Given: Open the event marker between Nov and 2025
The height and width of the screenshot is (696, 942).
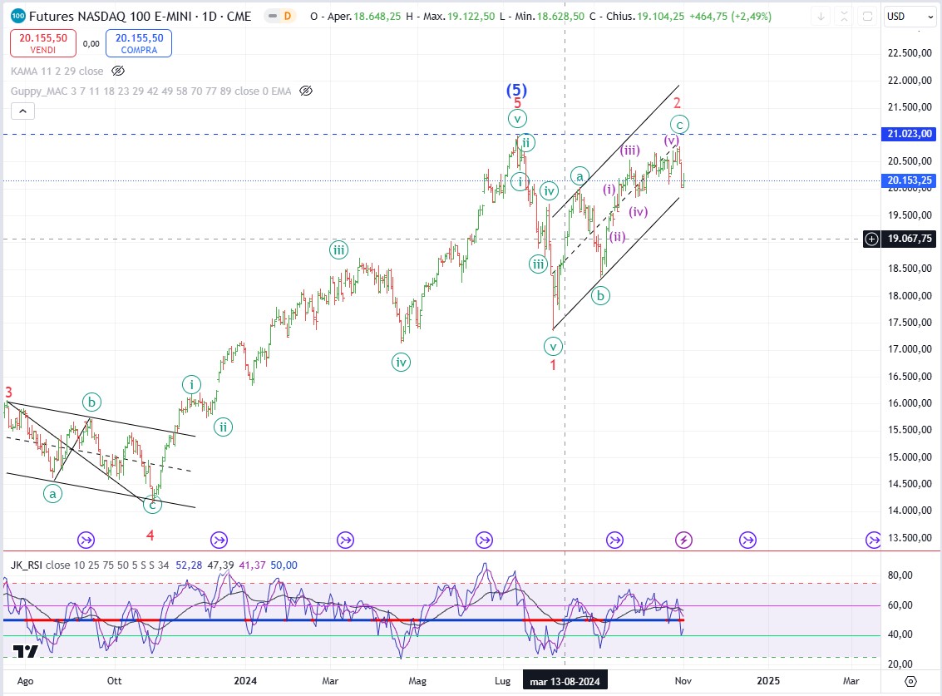Looking at the screenshot, I should (747, 540).
